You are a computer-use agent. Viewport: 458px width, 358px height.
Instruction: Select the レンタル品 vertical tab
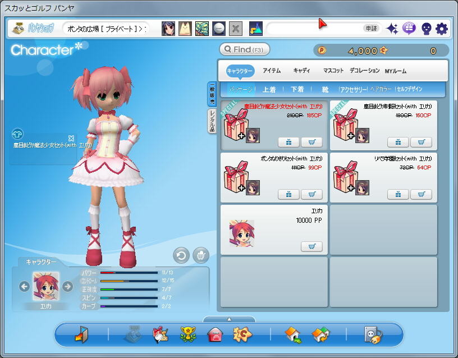[x=212, y=121]
